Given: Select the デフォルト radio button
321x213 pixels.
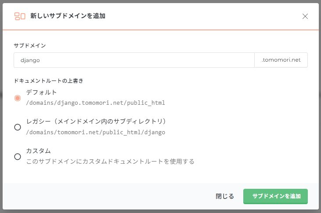Looking at the screenshot, I should coord(18,98).
